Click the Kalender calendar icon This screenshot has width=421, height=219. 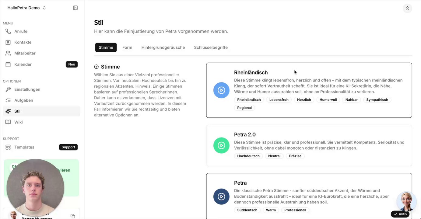[8, 64]
